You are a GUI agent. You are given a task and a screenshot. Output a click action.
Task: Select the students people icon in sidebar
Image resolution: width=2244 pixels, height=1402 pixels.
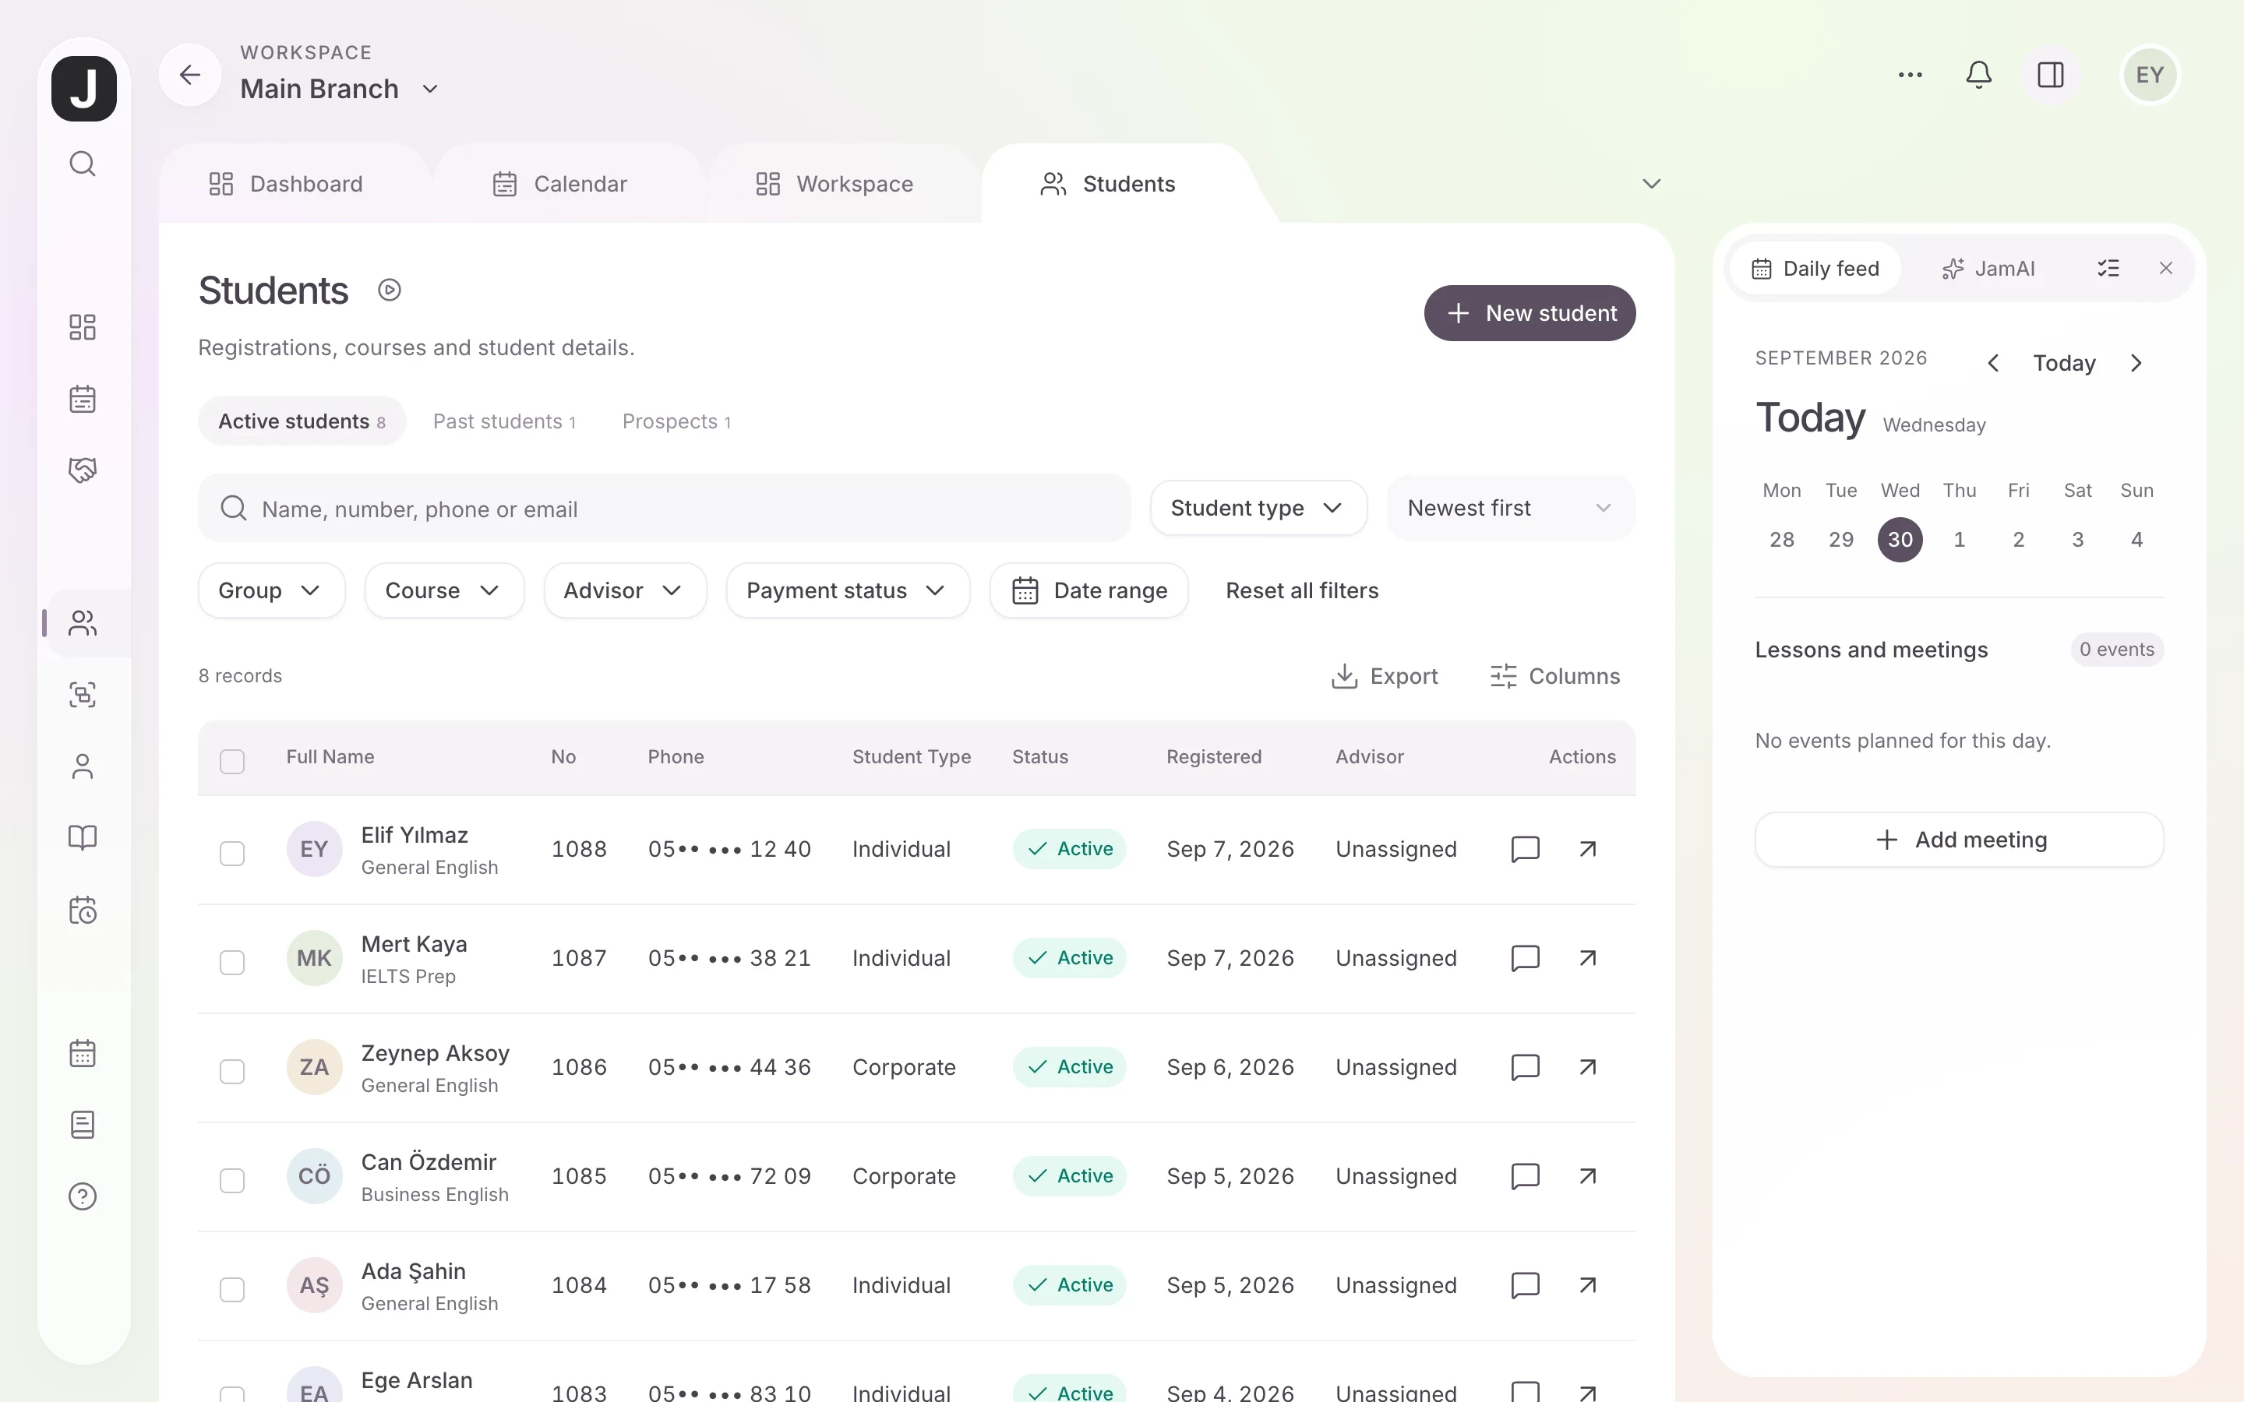[x=83, y=623]
